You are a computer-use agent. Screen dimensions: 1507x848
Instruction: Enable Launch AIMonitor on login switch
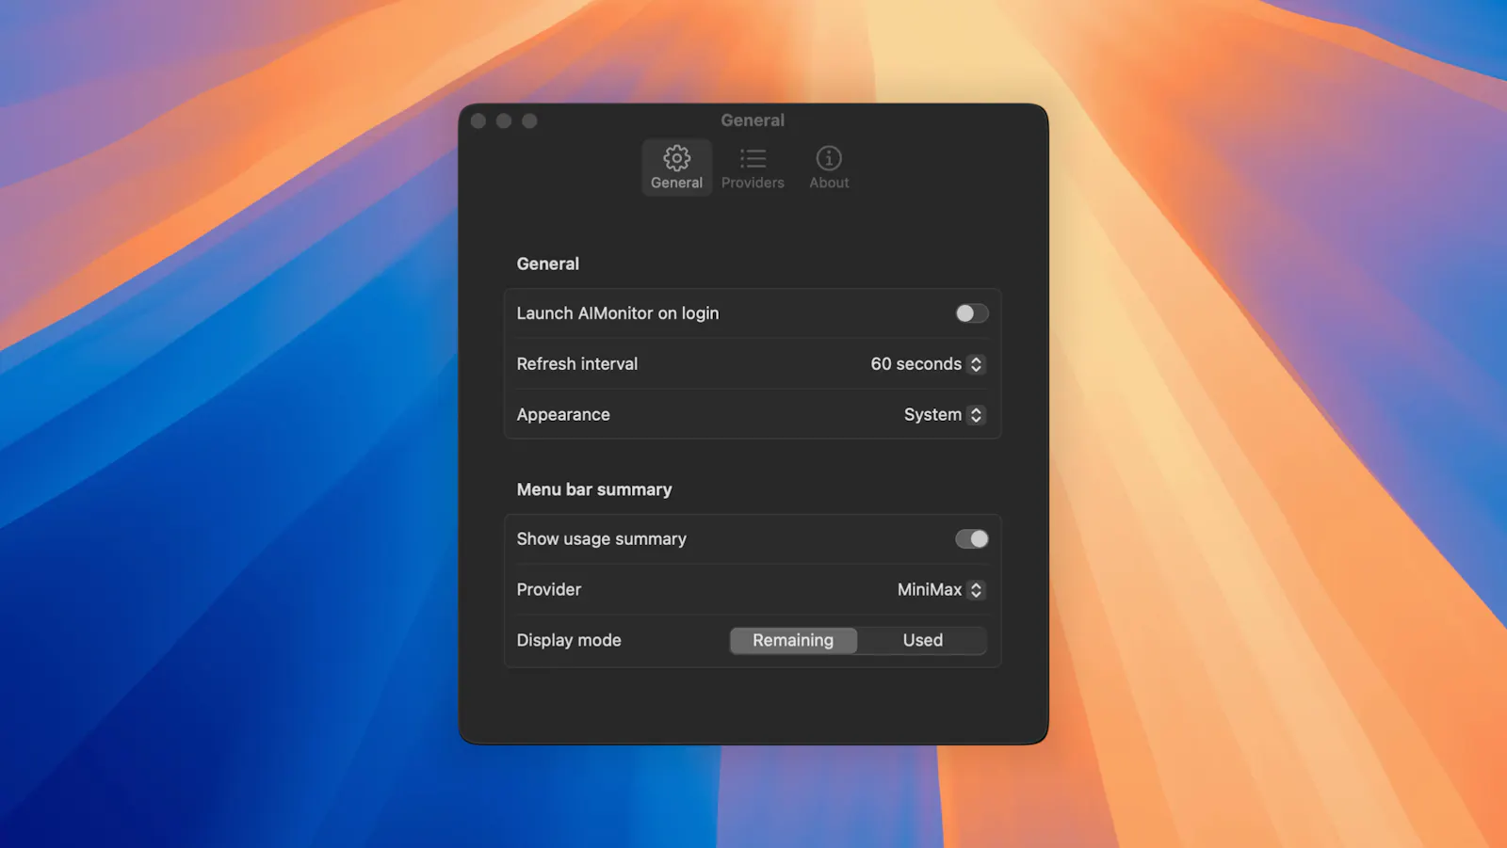[971, 313]
